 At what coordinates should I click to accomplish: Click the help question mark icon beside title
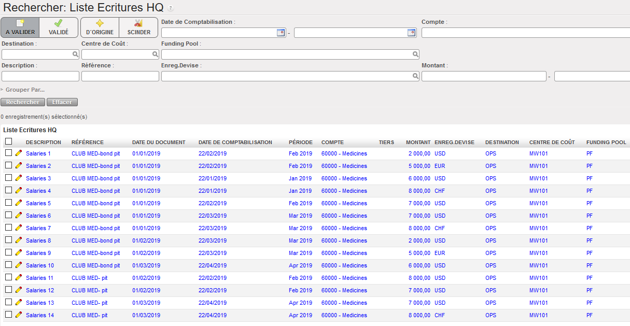coord(171,9)
